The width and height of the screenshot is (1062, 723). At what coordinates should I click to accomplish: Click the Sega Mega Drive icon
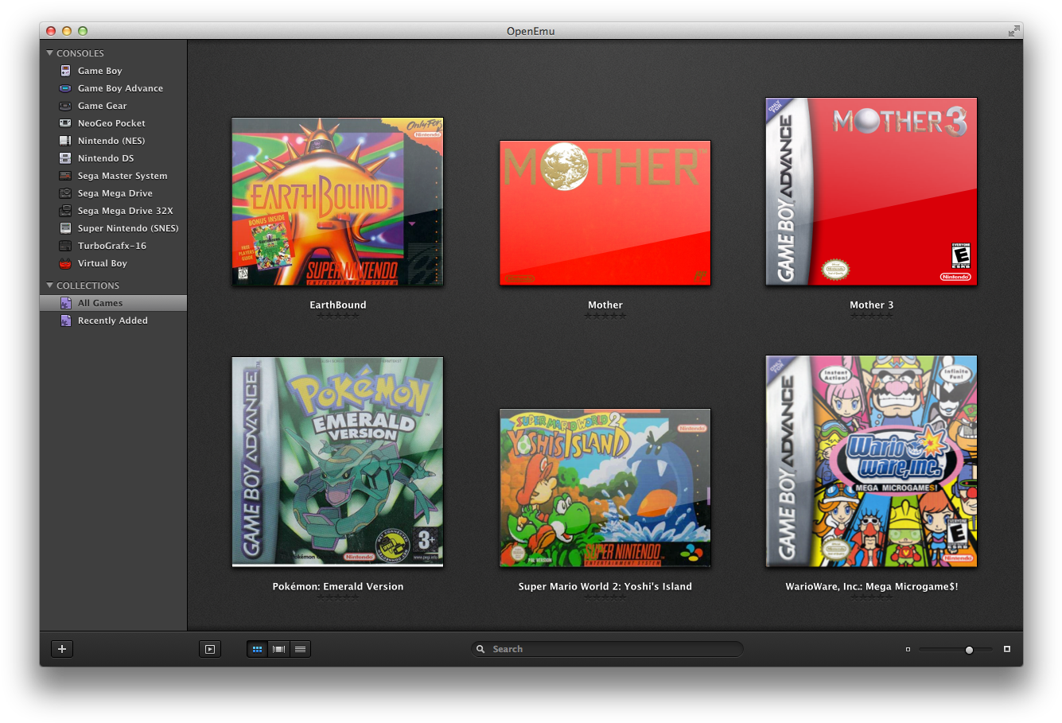(x=65, y=193)
